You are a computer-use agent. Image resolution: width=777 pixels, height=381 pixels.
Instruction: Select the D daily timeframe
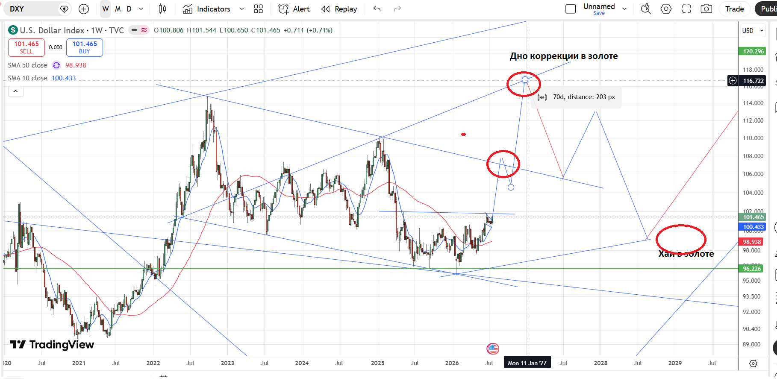point(129,9)
